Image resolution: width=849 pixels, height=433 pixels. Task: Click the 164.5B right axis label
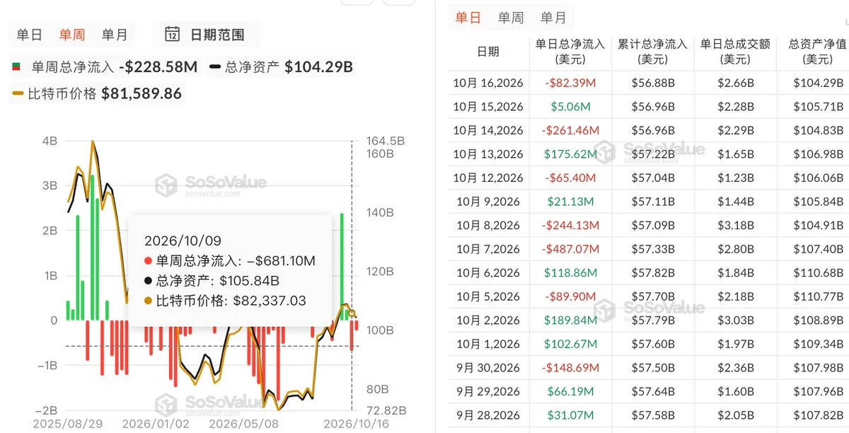click(x=384, y=140)
